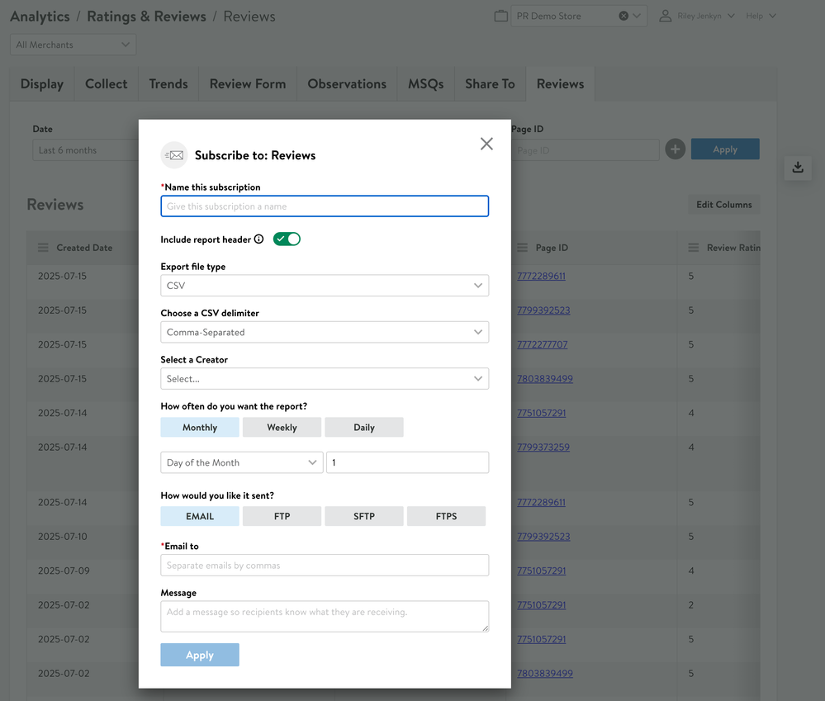Switch to the Observations tab

click(x=347, y=83)
